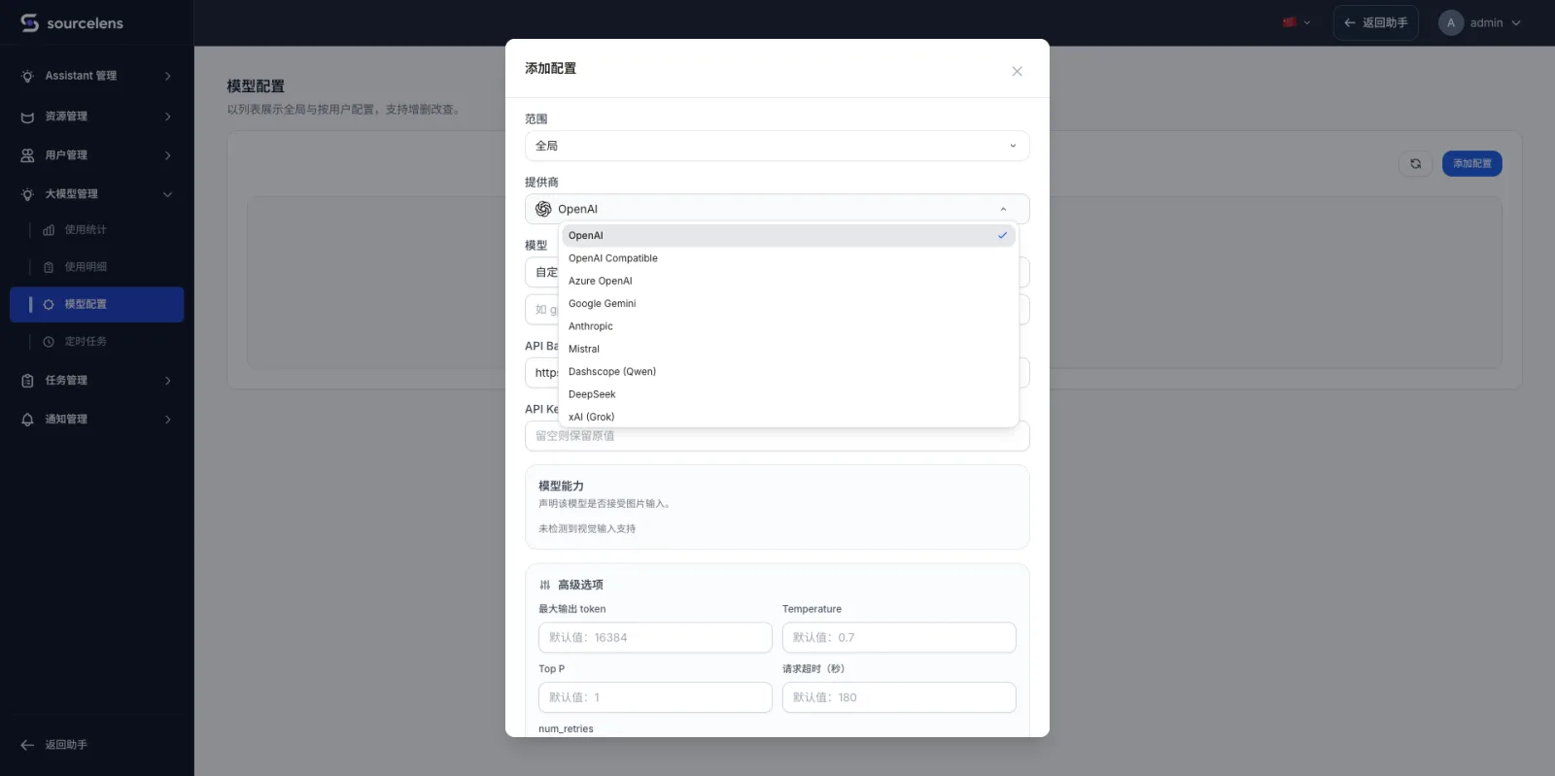Click the API Key input field
This screenshot has height=776, width=1555.
[x=777, y=436]
